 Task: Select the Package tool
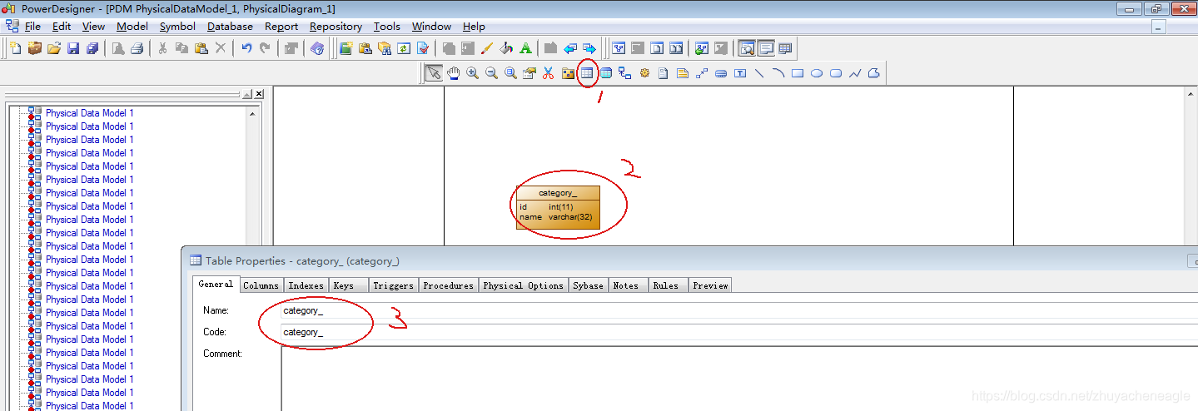[x=568, y=73]
